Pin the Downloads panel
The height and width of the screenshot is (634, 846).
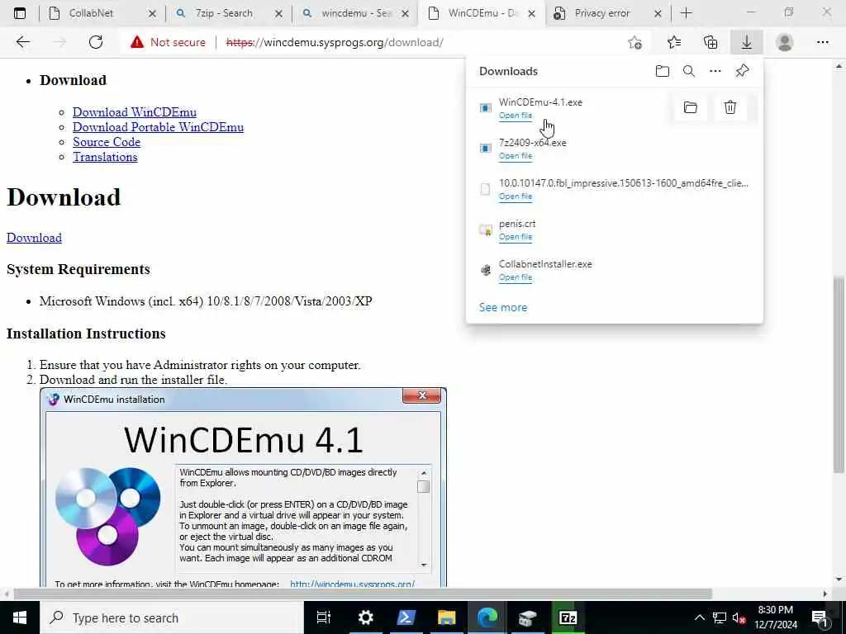pos(743,71)
